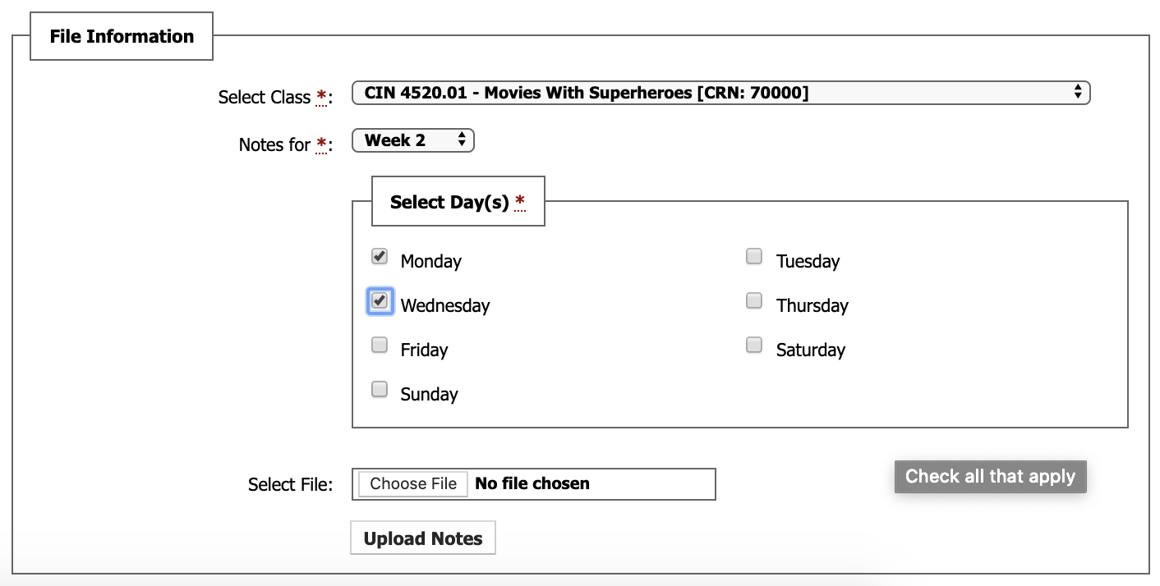Click the Upload Notes button
Image resolution: width=1160 pixels, height=586 pixels.
422,538
